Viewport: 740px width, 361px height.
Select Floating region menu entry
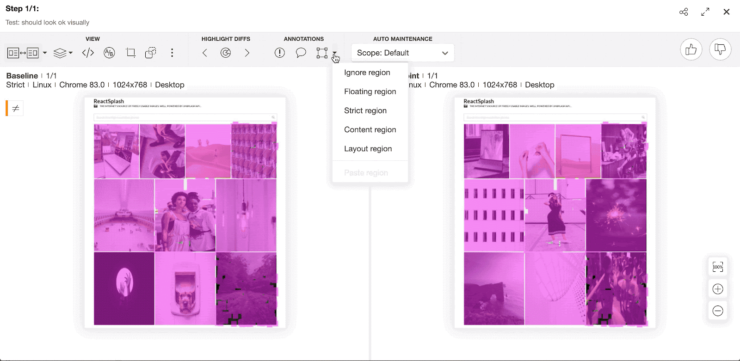(x=370, y=92)
